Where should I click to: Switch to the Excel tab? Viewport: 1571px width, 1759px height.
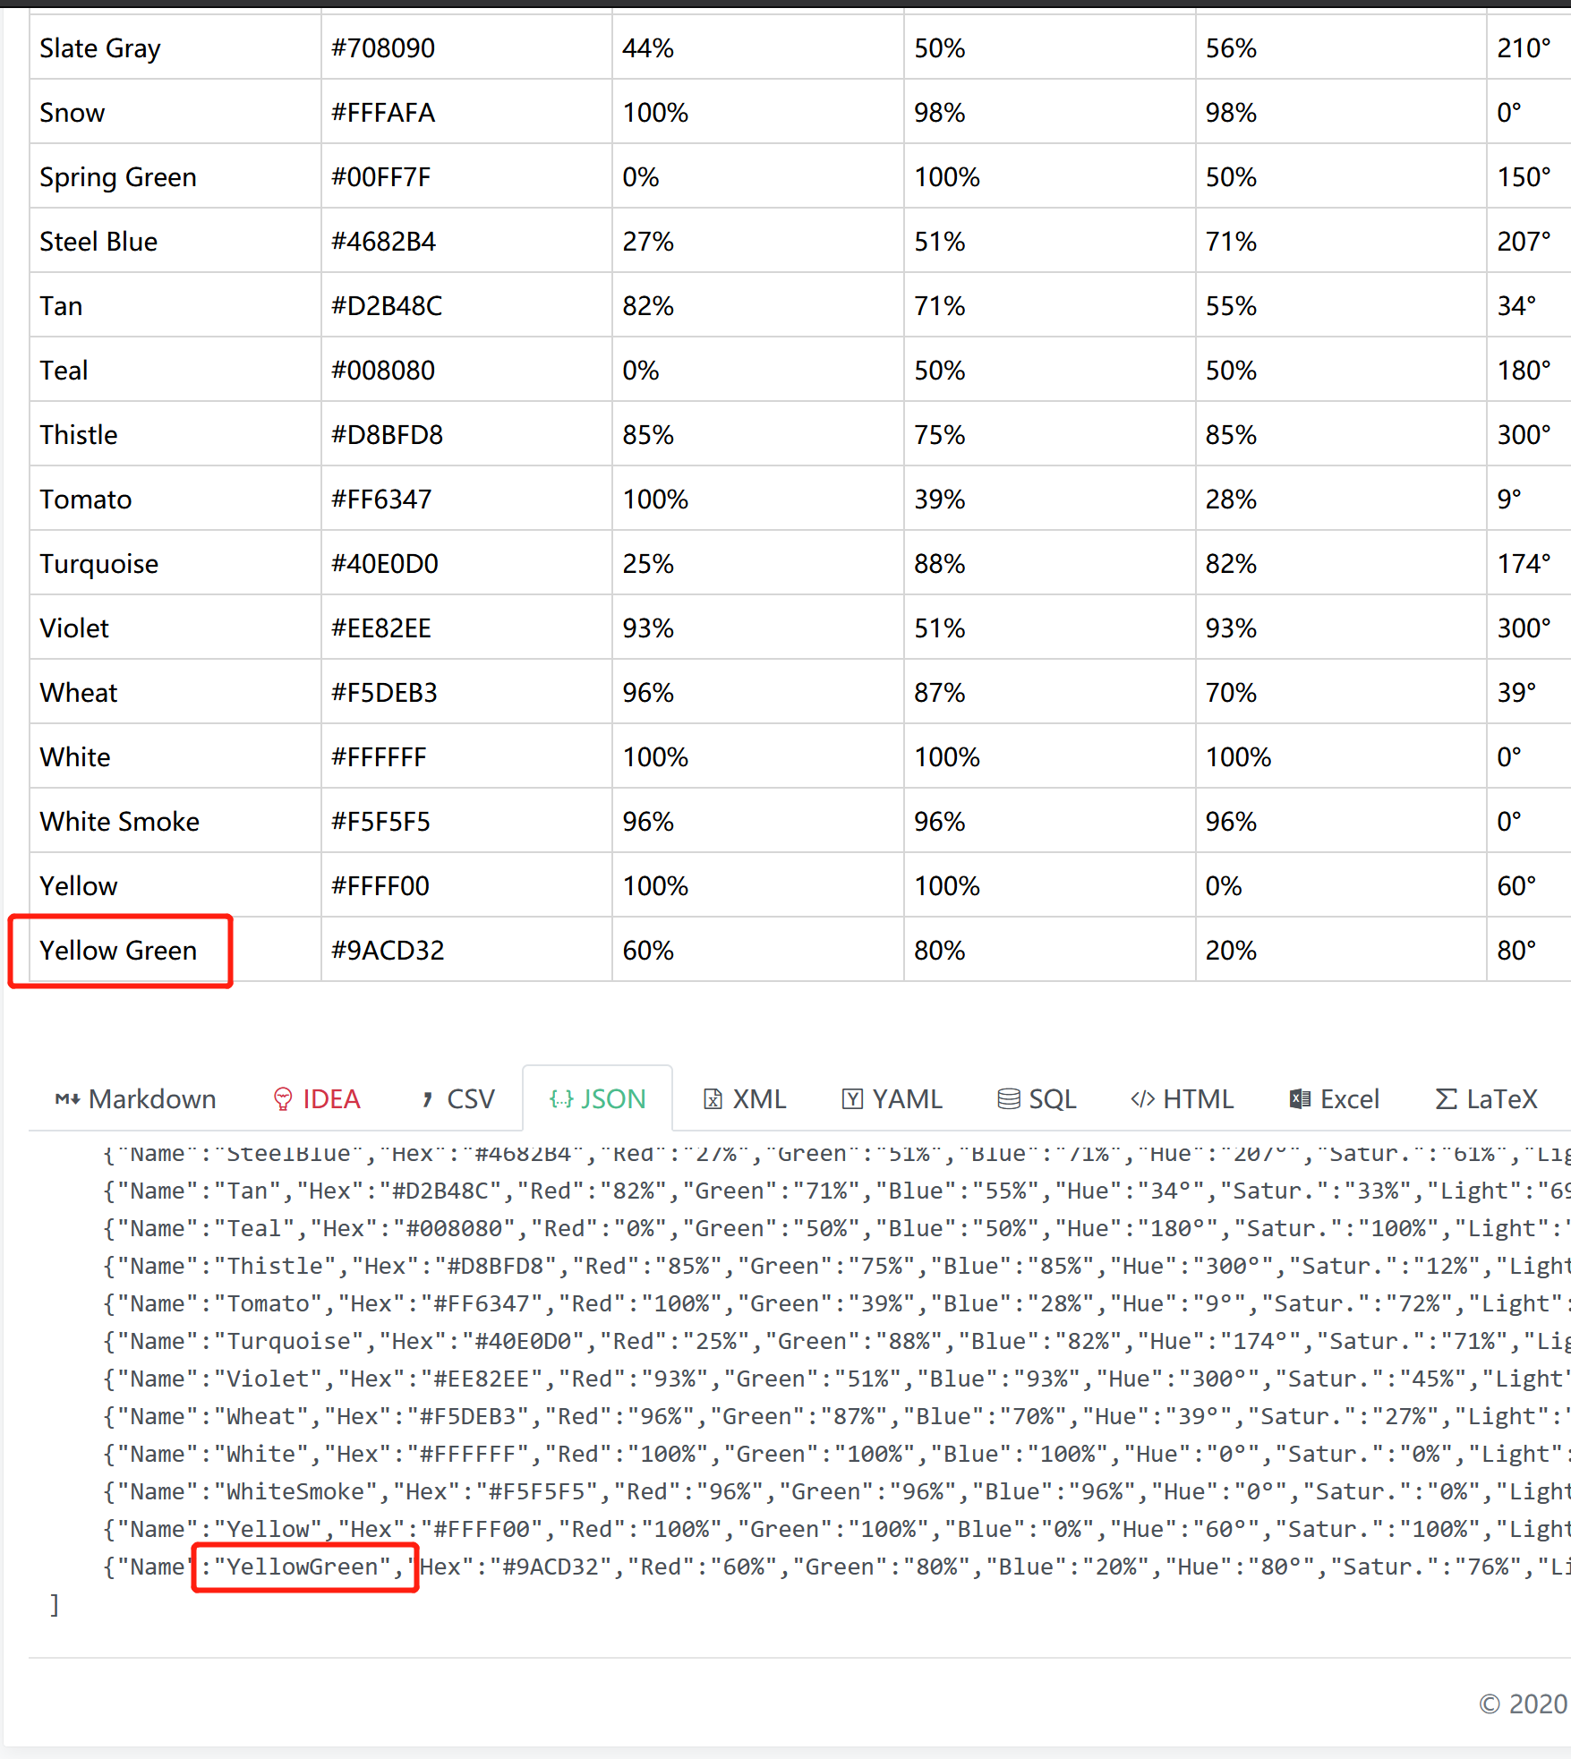1334,1099
